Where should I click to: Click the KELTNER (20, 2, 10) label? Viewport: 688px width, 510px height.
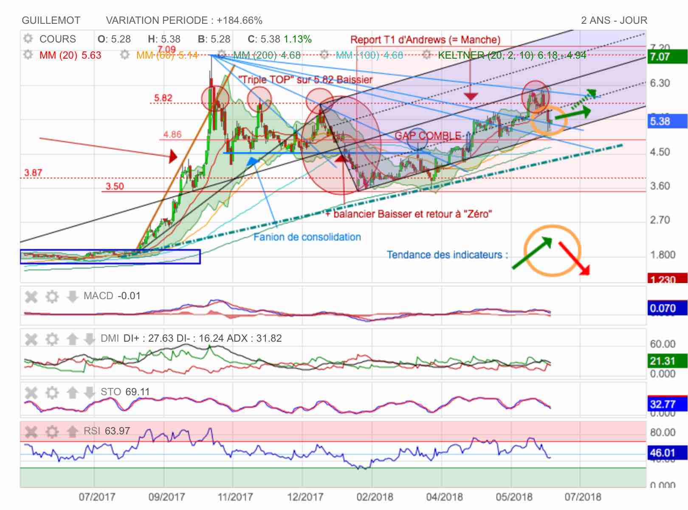[512, 55]
